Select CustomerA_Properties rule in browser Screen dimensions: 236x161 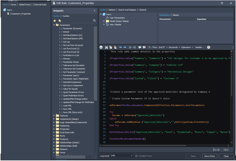click(x=20, y=14)
